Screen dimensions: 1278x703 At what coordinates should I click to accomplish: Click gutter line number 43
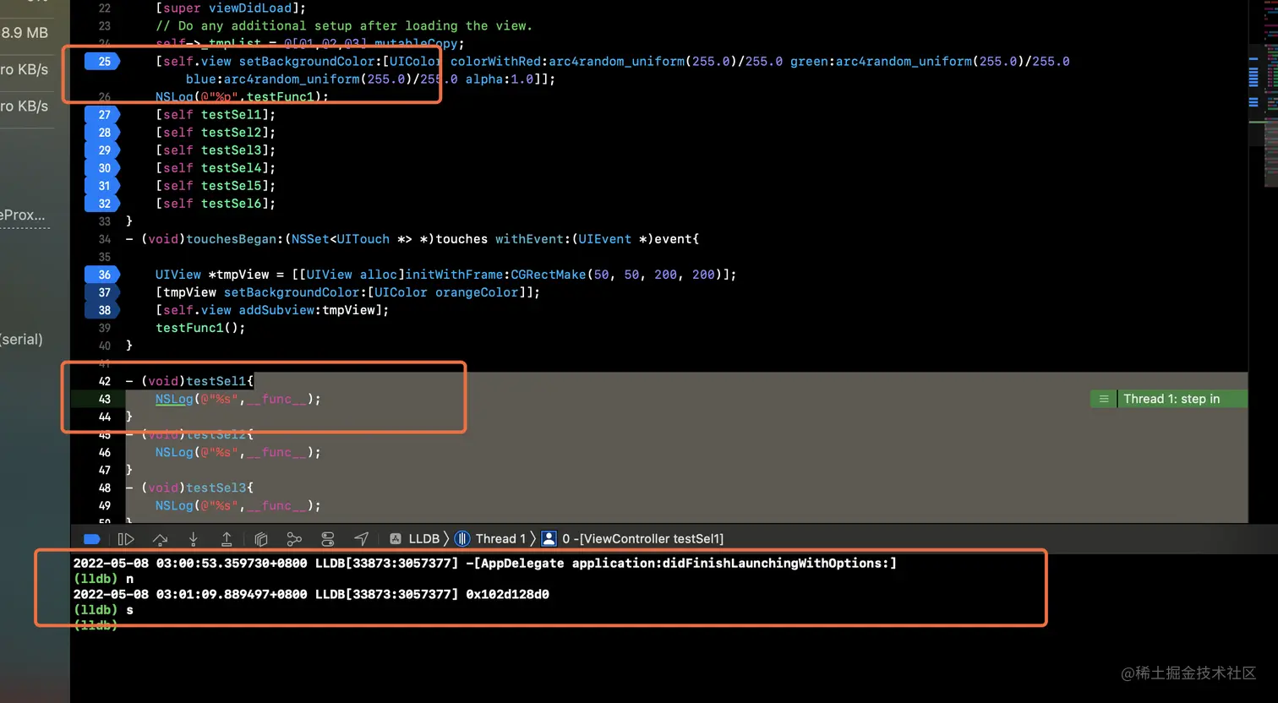[x=105, y=399]
